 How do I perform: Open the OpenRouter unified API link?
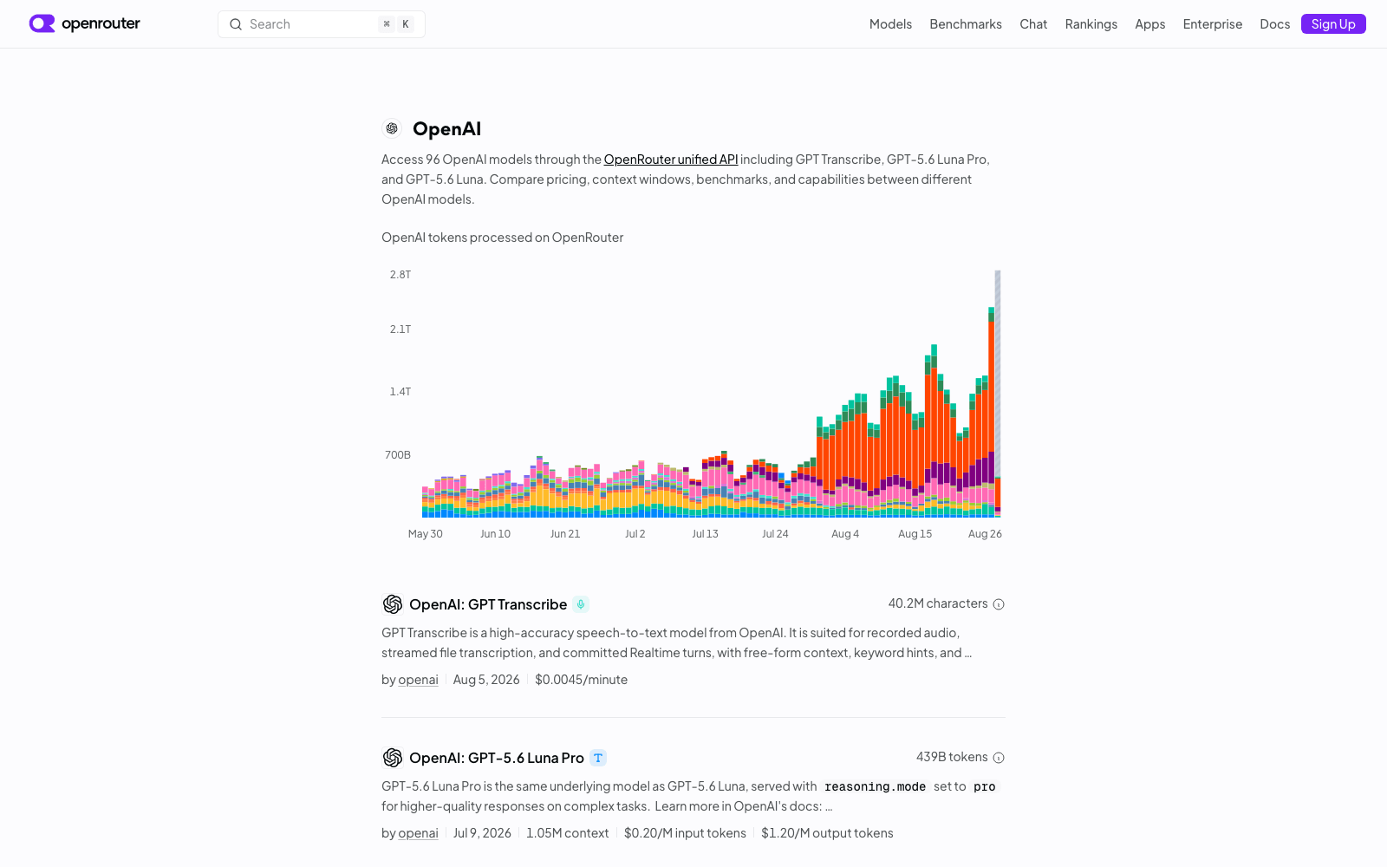click(x=671, y=160)
